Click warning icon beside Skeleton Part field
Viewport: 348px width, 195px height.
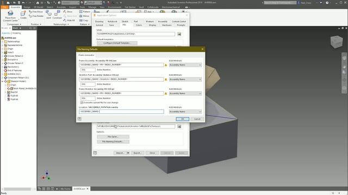point(166,80)
